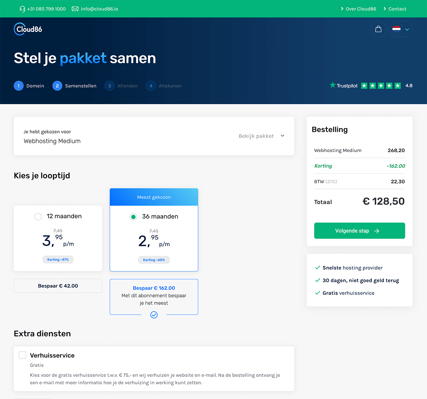This screenshot has height=399, width=427.
Task: Open the shopping cart
Action: (x=378, y=29)
